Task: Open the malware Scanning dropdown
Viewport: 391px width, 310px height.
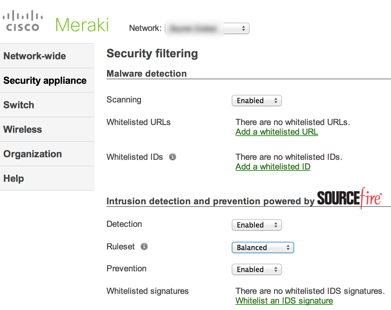Action: pyautogui.click(x=256, y=101)
